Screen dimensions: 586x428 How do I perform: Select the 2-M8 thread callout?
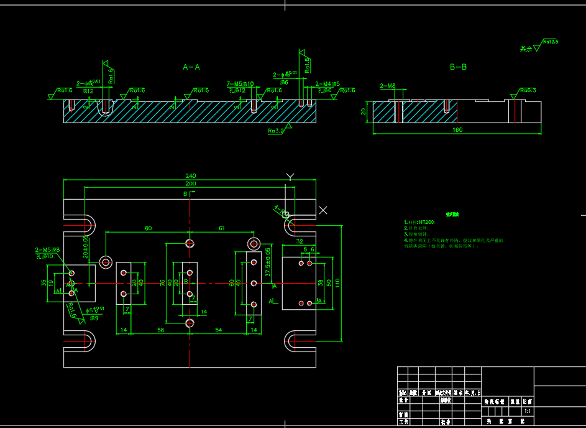pyautogui.click(x=387, y=85)
